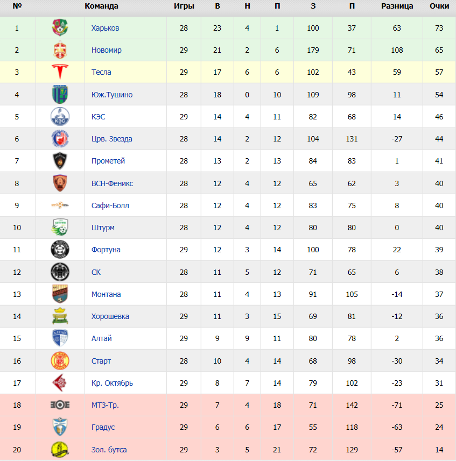Image resolution: width=456 pixels, height=461 pixels.
Task: Open the Юж.Тушино team page
Action: coord(112,95)
